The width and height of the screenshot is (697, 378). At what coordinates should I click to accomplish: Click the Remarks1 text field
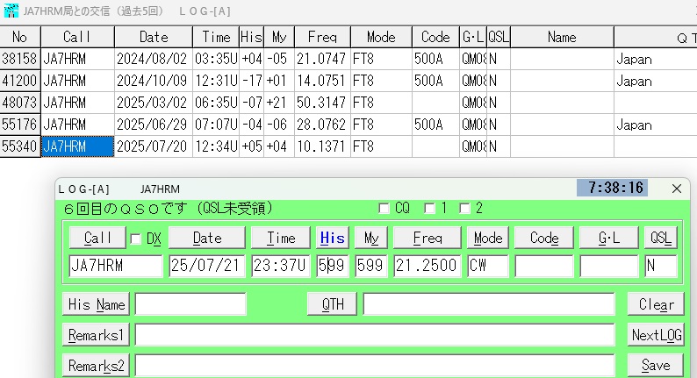click(x=375, y=335)
